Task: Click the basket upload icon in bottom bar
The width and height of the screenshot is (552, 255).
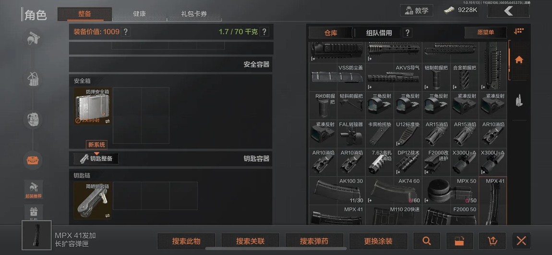Action: tap(492, 241)
